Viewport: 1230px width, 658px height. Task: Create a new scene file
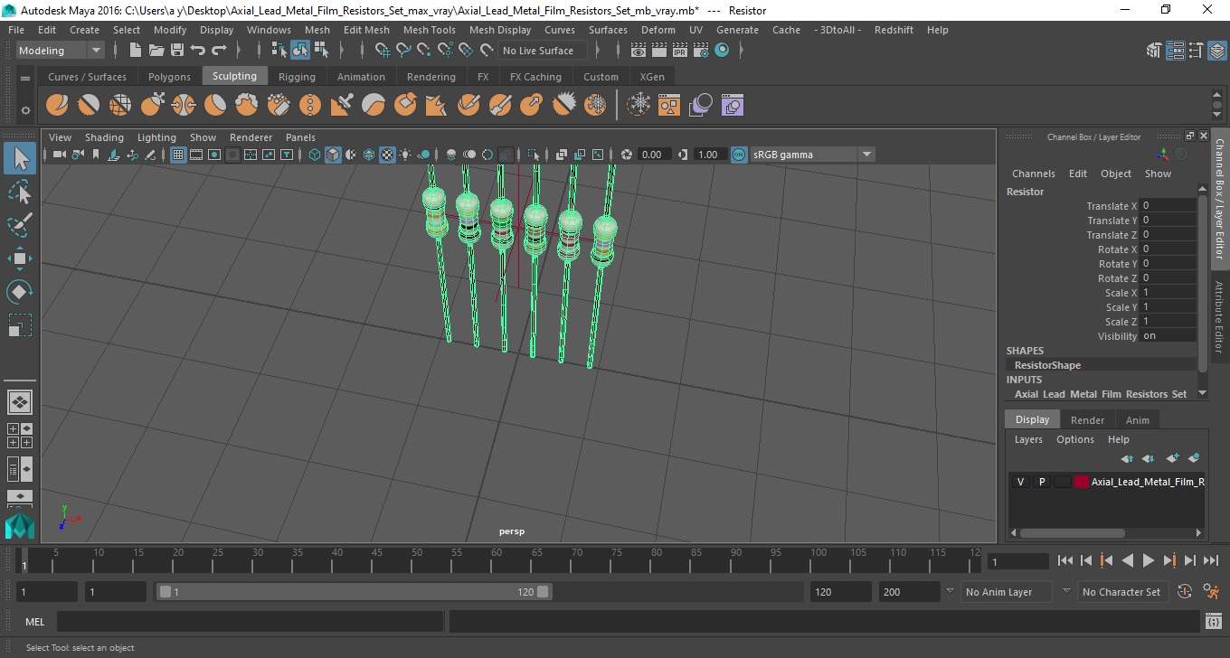(135, 51)
